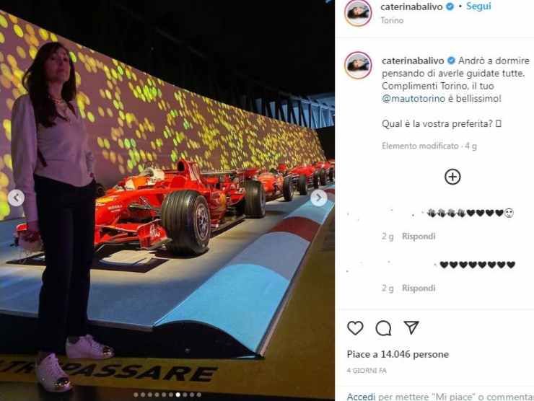Open caterinabalivo profile picture in the header

click(x=358, y=12)
